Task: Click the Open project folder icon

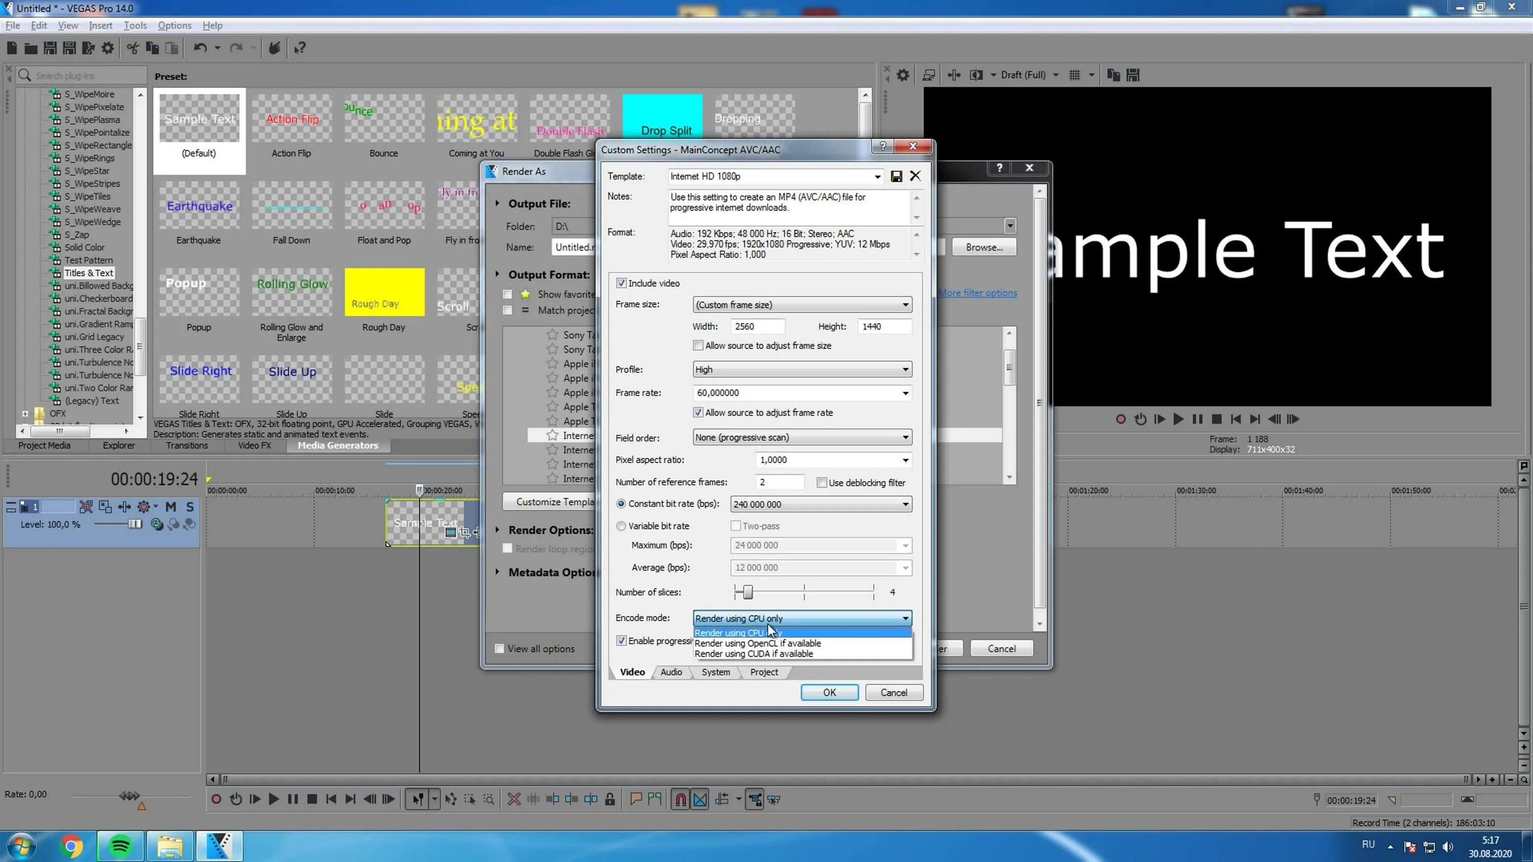Action: pyautogui.click(x=31, y=48)
